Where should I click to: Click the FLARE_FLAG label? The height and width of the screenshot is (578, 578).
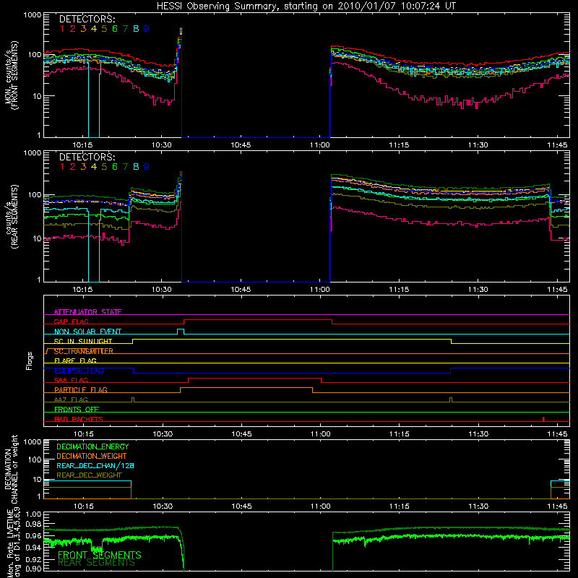coord(75,361)
